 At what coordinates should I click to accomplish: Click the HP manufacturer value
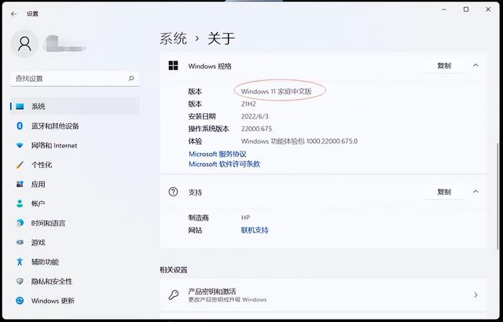coord(245,218)
